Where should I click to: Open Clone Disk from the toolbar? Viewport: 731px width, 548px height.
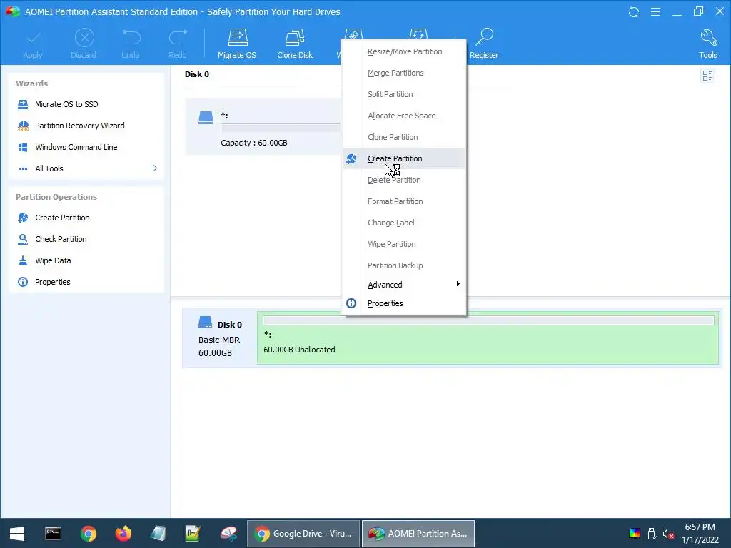(295, 44)
